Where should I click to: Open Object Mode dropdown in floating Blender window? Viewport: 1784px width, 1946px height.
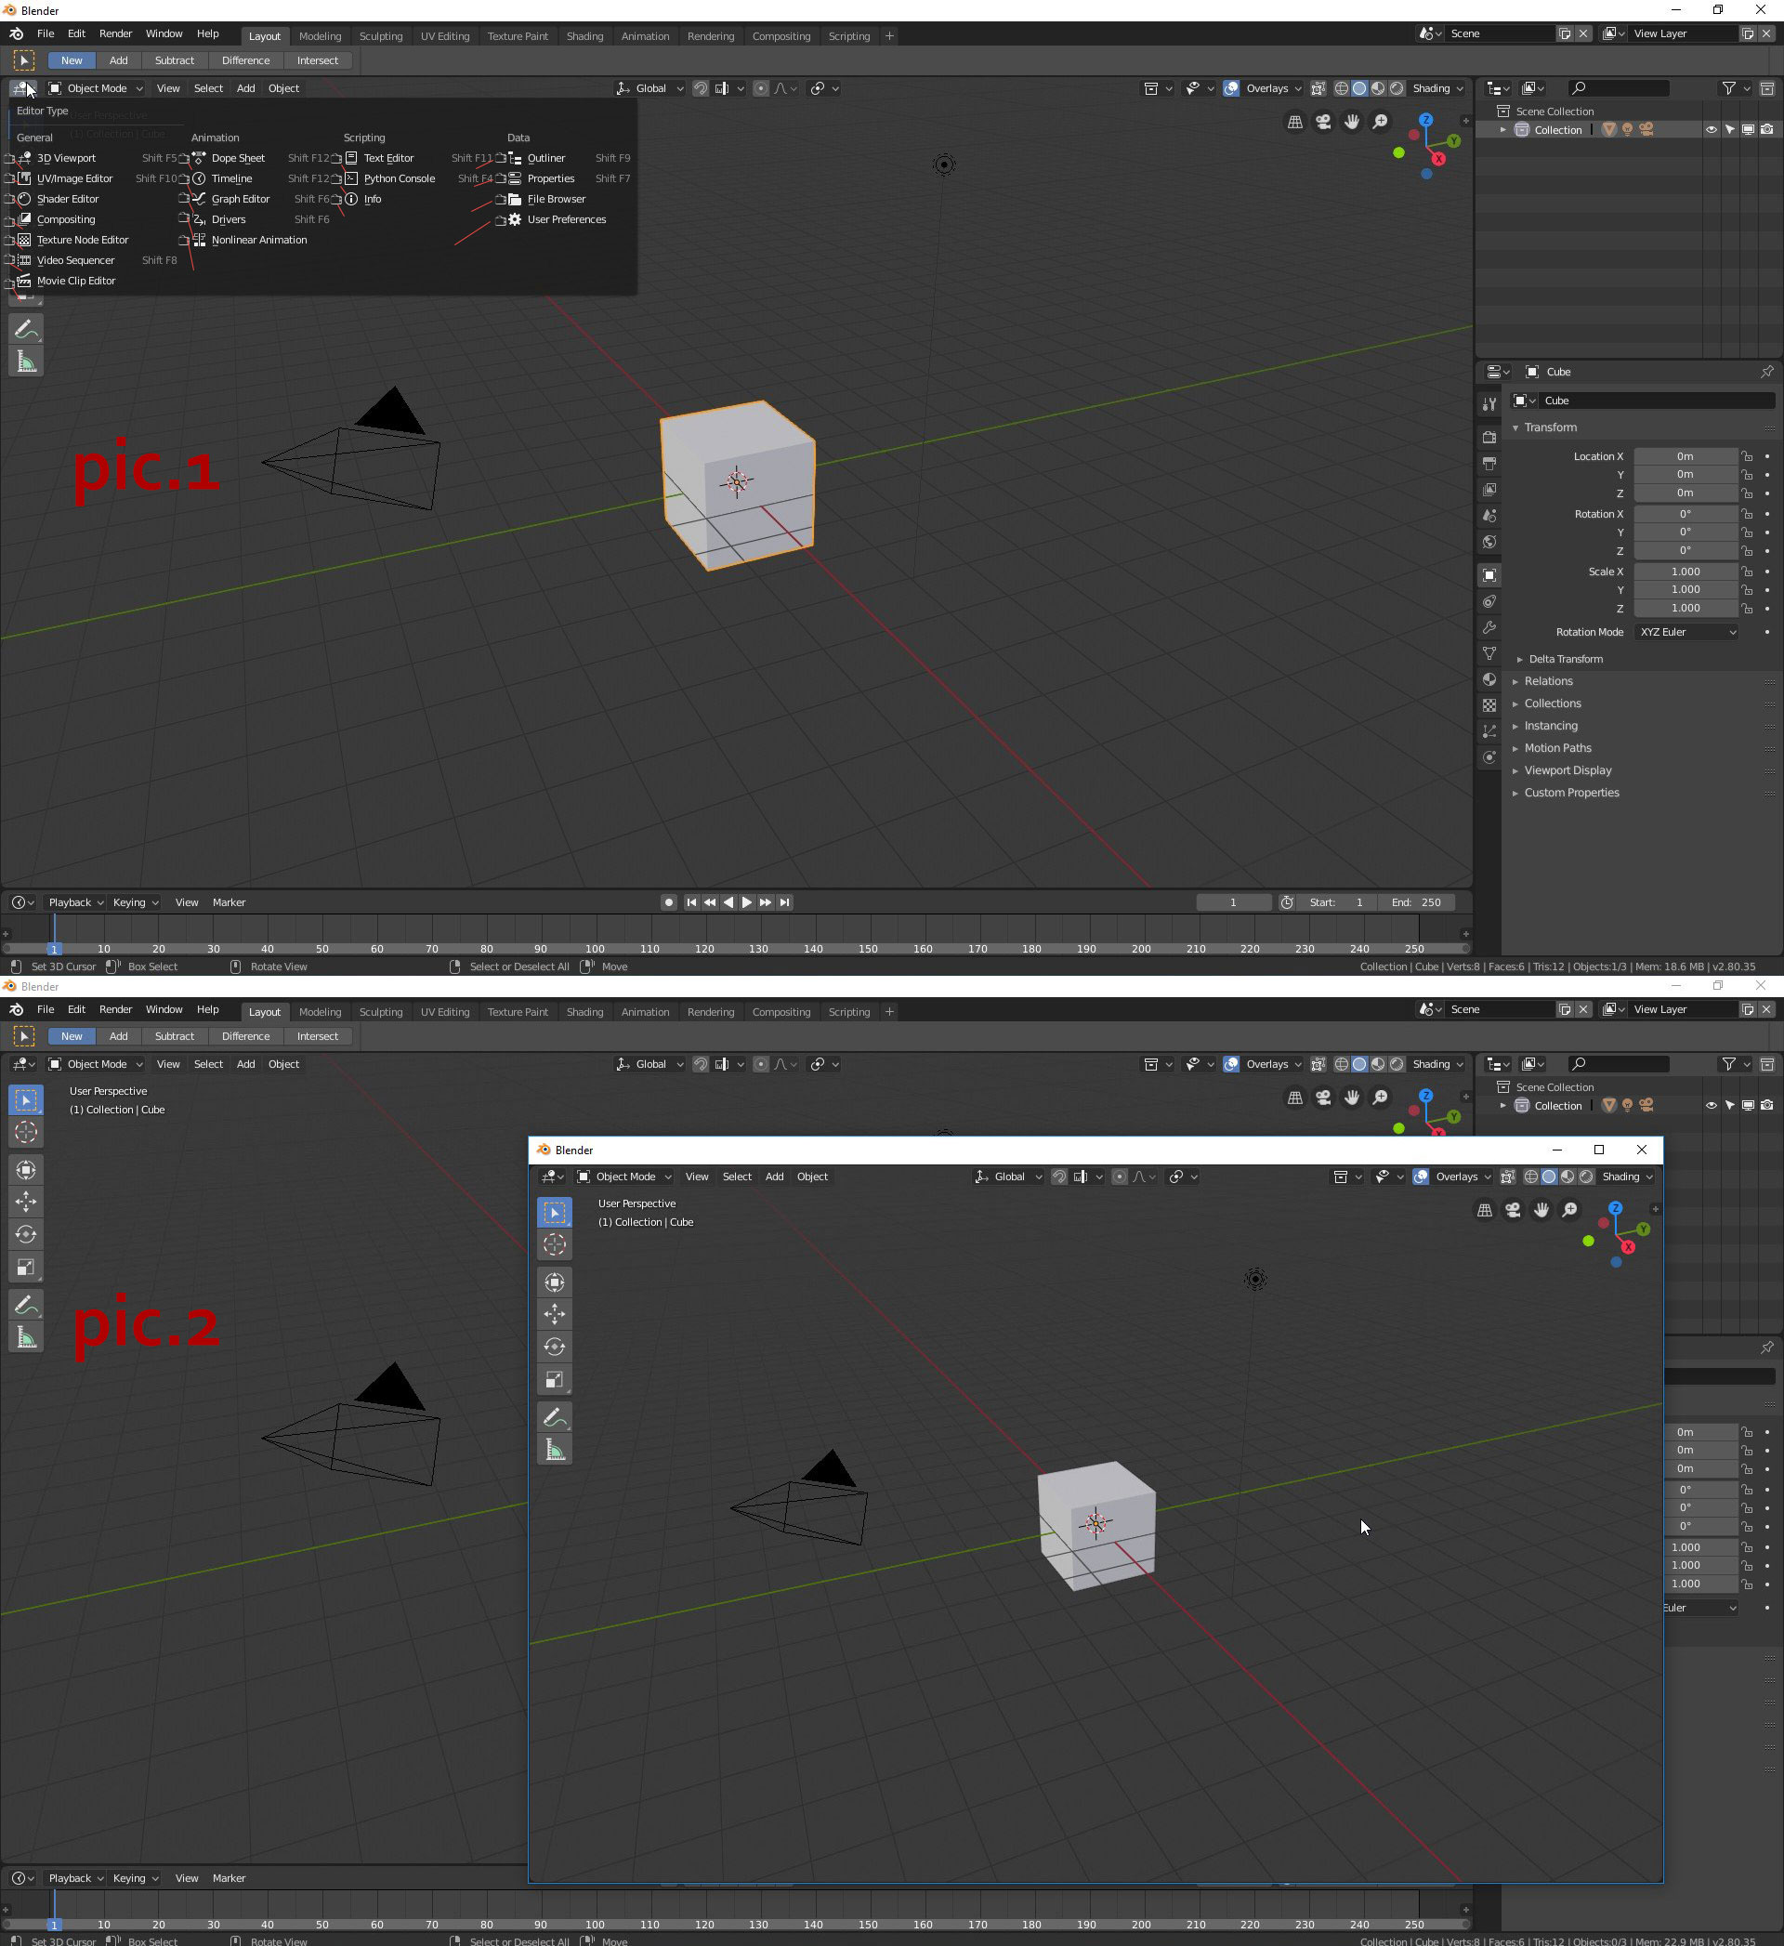(623, 1177)
